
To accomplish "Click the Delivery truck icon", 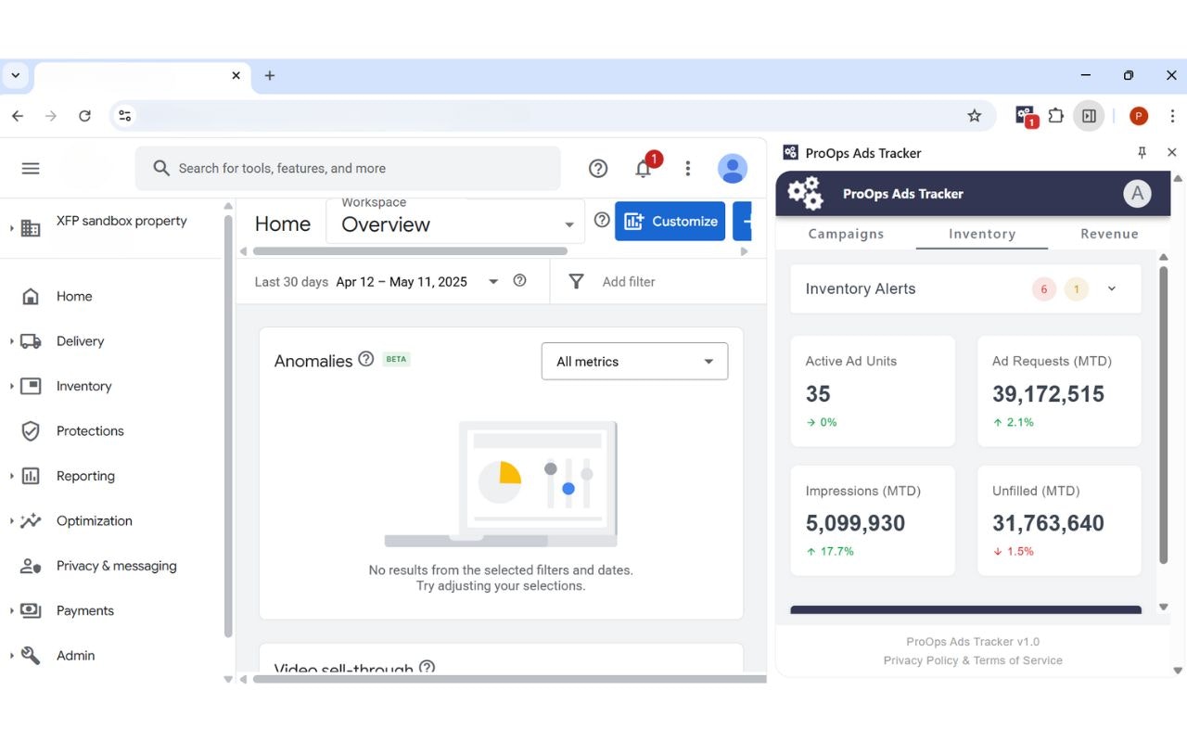I will [x=31, y=341].
